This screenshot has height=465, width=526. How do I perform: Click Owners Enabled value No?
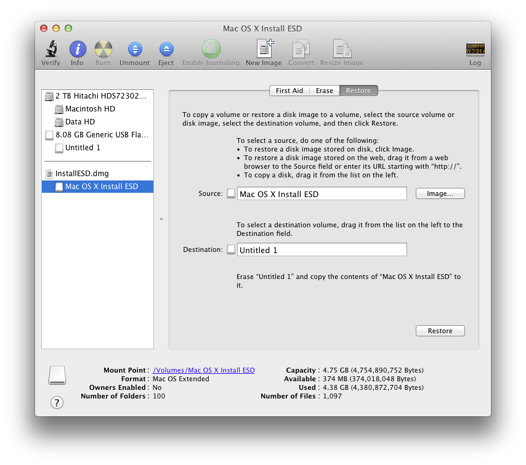[157, 387]
